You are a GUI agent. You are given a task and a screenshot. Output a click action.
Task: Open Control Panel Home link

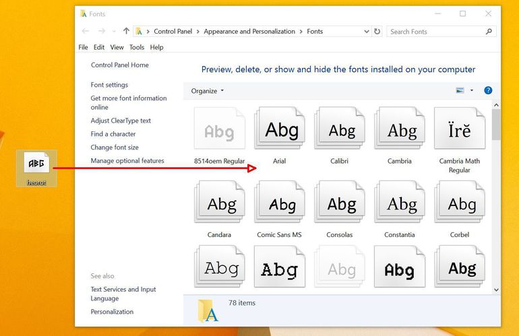(x=120, y=65)
